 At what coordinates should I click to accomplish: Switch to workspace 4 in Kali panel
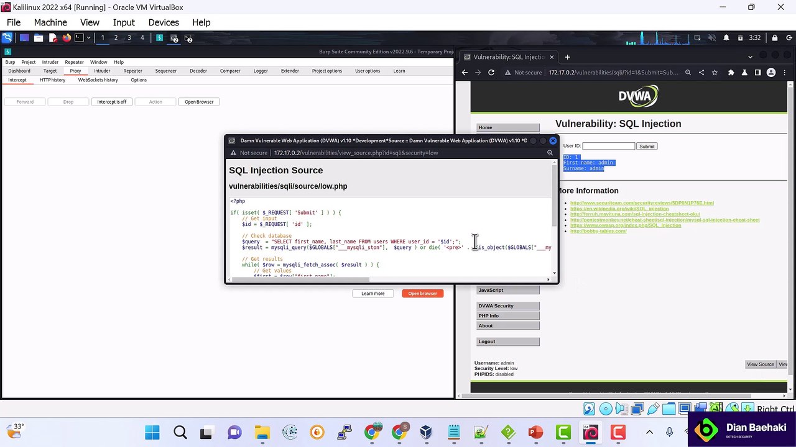point(142,37)
